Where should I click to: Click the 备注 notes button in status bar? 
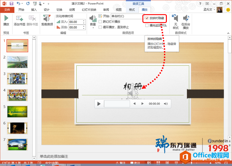[121, 163]
